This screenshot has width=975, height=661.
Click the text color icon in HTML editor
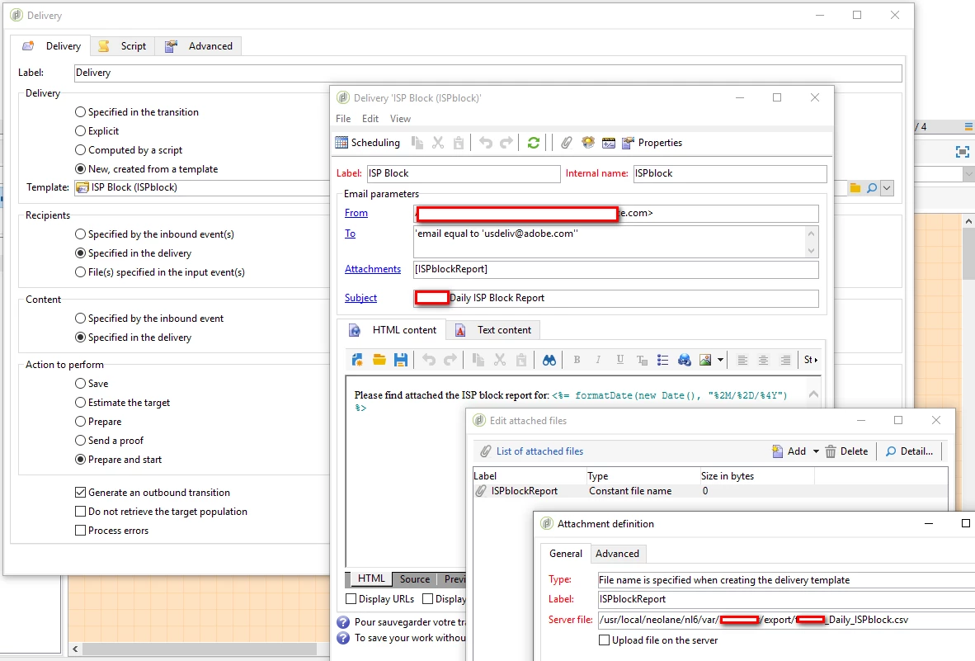642,360
